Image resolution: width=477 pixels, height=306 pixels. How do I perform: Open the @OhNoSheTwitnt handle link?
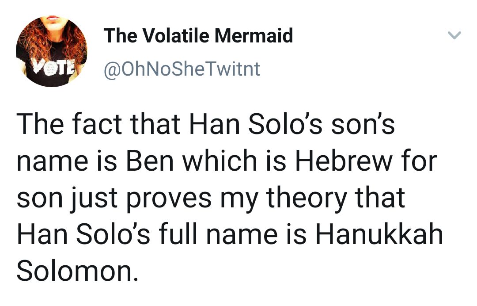(182, 69)
